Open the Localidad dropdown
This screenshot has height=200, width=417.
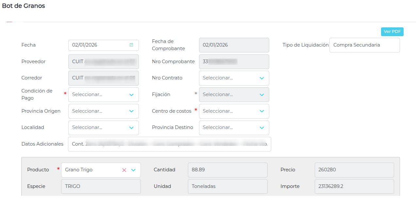pos(103,128)
